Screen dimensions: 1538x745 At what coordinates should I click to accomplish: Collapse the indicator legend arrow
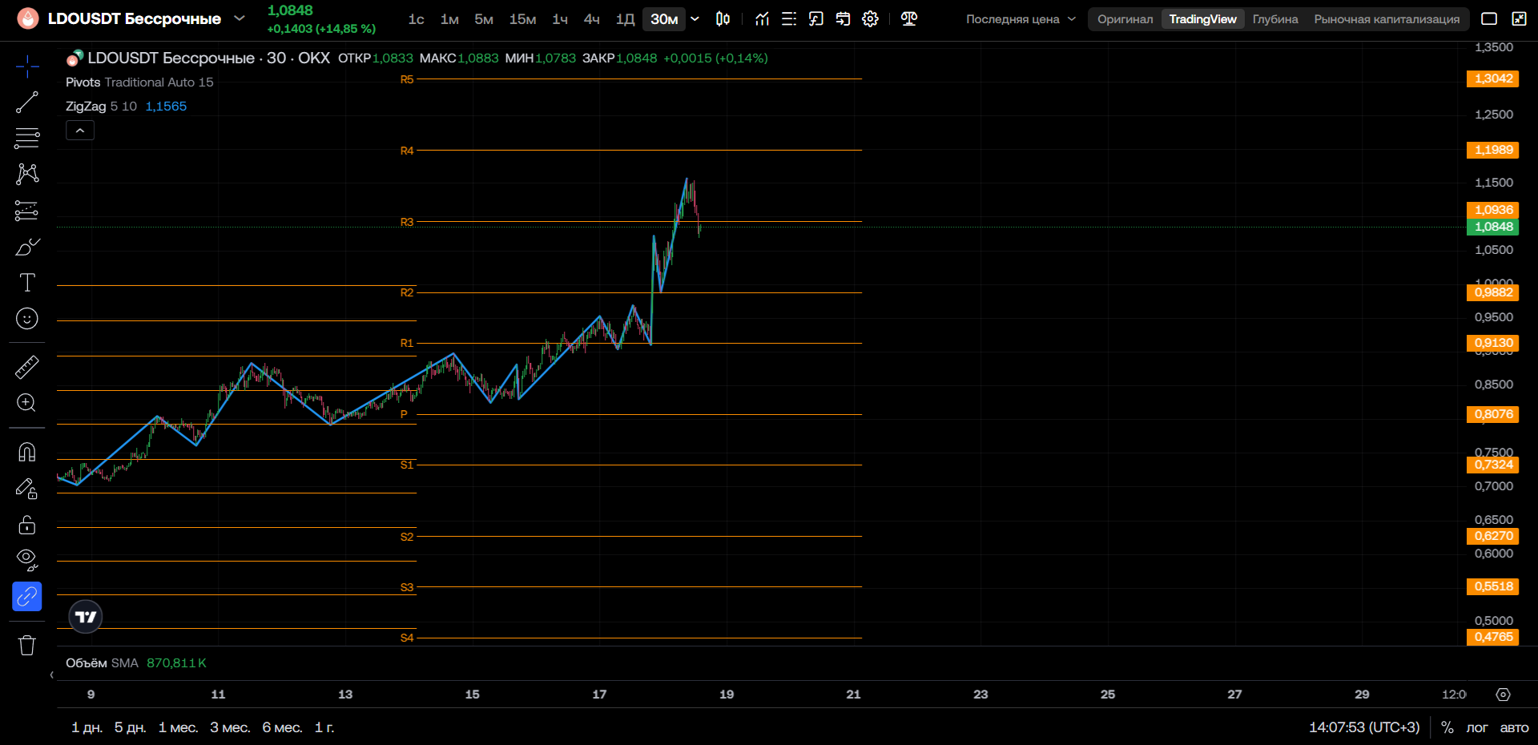point(80,130)
